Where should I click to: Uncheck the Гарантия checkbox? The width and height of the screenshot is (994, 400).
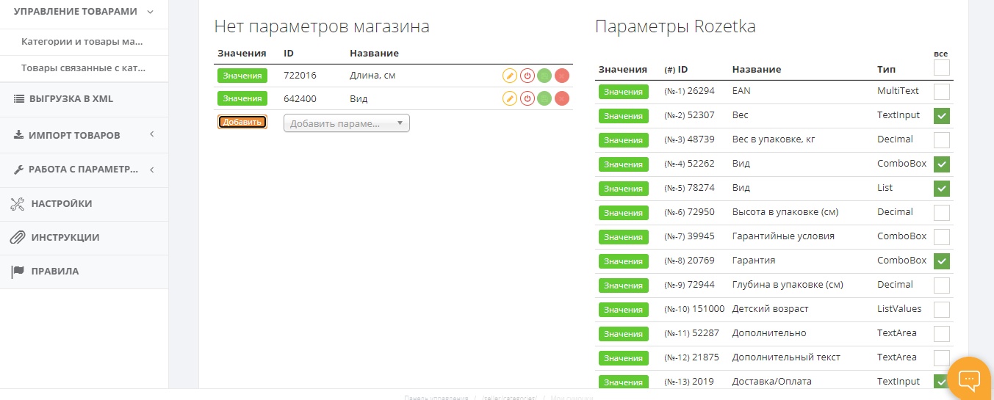942,261
